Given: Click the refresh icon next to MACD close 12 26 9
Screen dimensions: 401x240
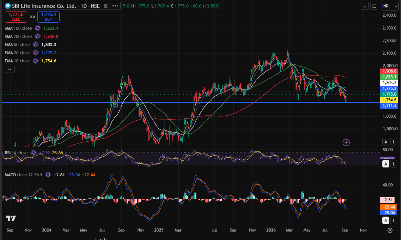Looking at the screenshot, I should pos(48,175).
